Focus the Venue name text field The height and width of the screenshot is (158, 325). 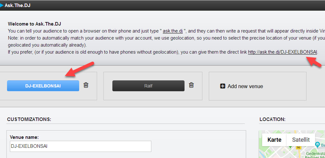80,147
